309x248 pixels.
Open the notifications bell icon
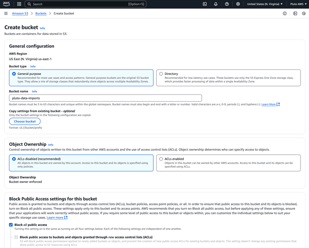click(216, 4)
